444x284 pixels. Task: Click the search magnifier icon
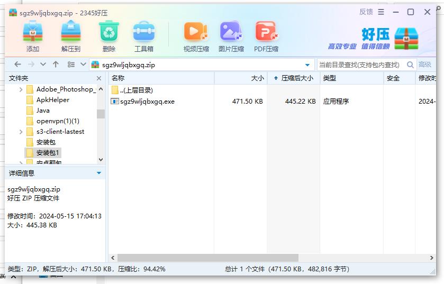coord(410,65)
